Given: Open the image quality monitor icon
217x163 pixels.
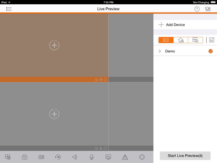Looking at the screenshot, I should [108, 157].
